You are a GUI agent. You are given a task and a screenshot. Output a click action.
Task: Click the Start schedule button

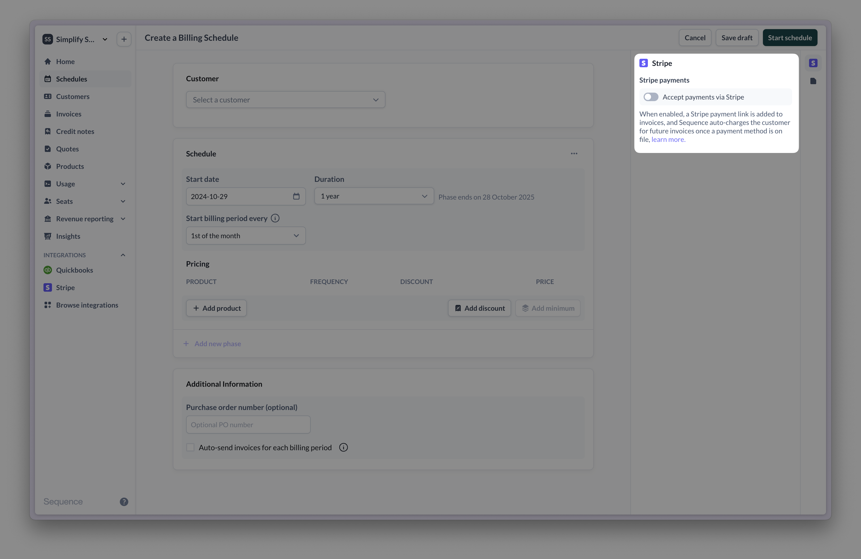[790, 37]
